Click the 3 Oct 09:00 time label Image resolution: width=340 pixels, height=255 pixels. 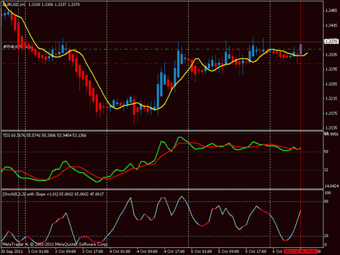65,252
